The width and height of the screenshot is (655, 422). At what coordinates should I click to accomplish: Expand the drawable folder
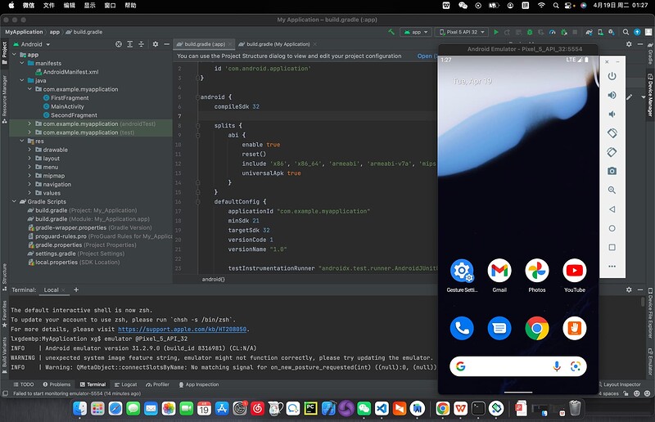29,150
